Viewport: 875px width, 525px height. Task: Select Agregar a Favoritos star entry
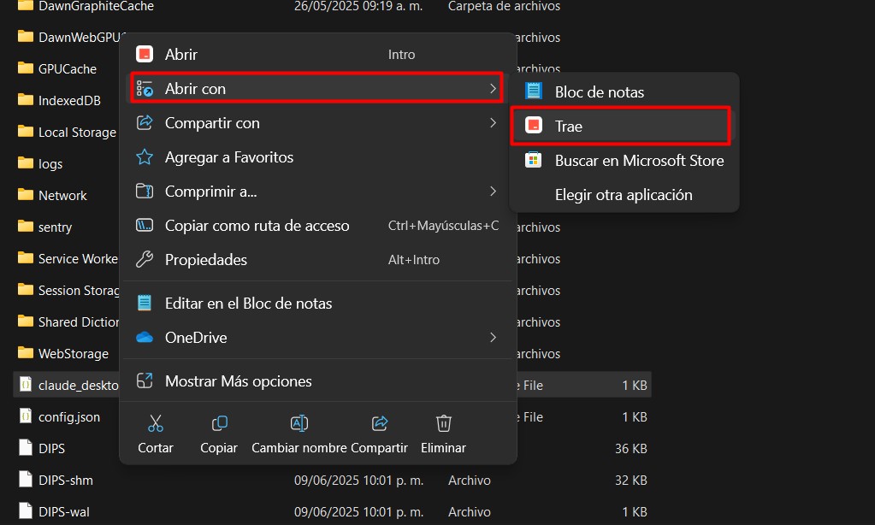[228, 157]
